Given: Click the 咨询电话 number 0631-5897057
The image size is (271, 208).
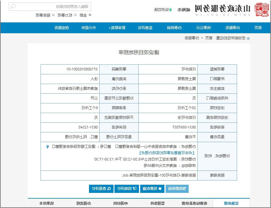Looking at the screenshot, I should pyautogui.click(x=184, y=127).
